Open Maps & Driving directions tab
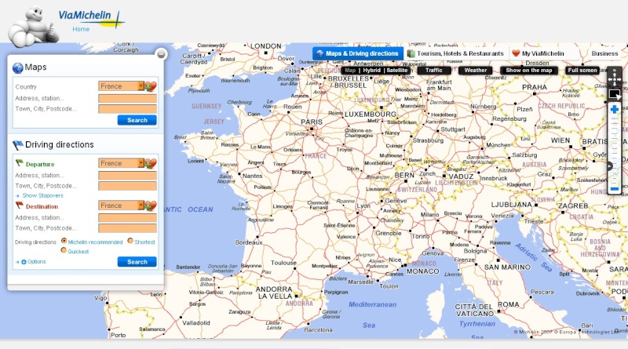 [358, 53]
